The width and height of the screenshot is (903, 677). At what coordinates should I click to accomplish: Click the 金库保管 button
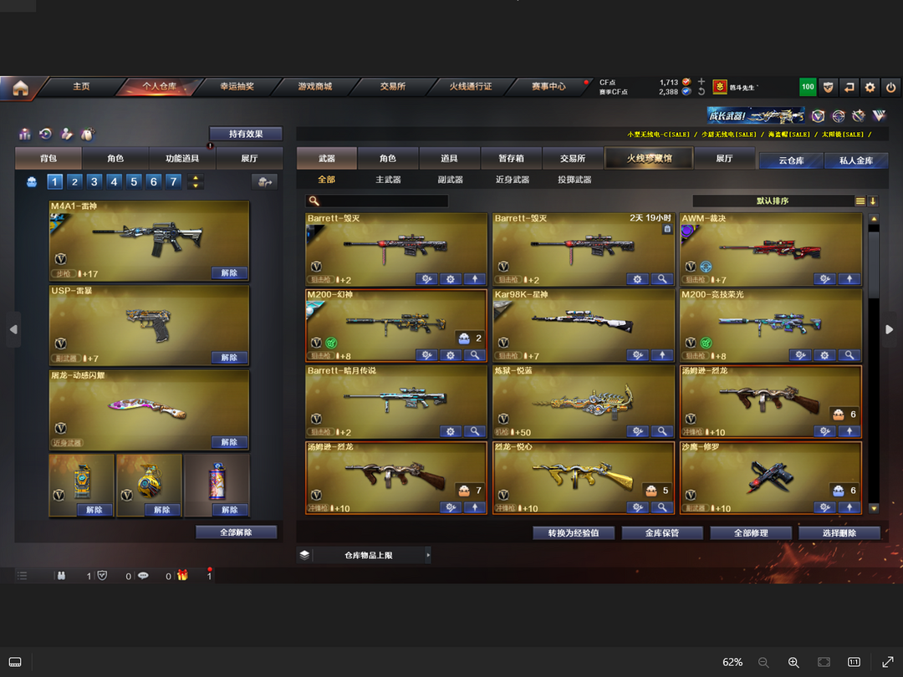661,533
